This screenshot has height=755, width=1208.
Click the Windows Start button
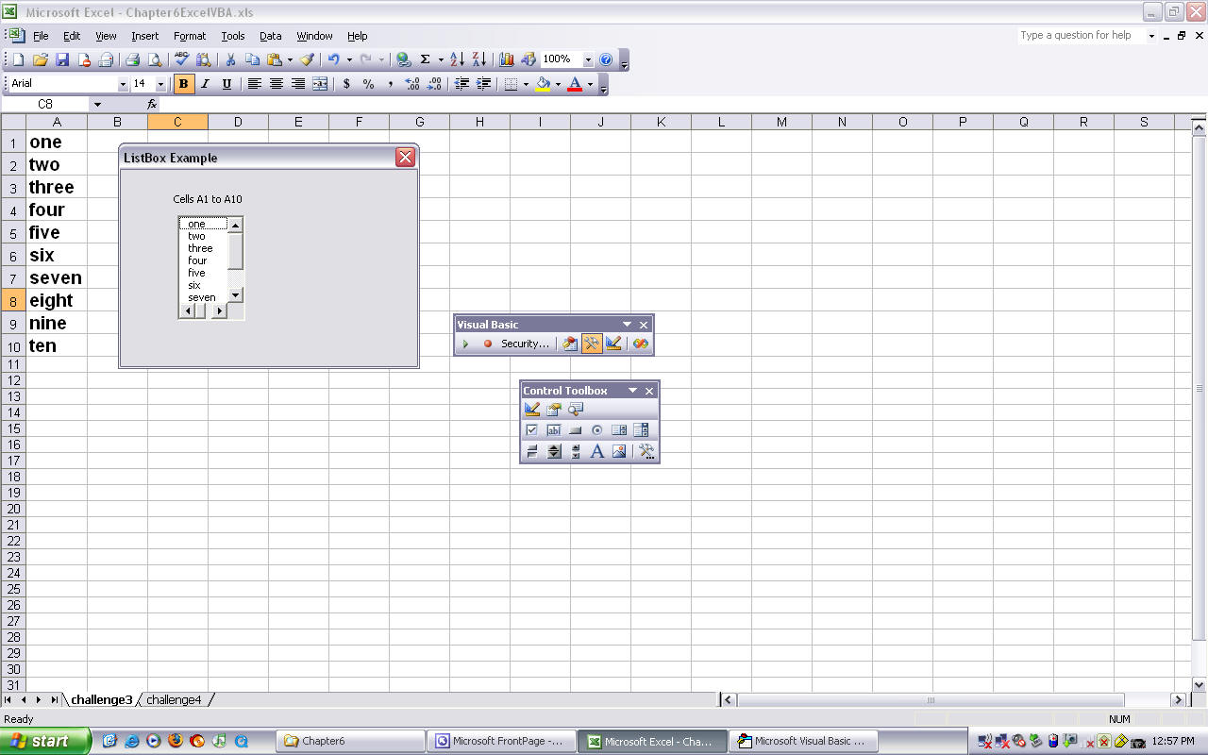point(45,741)
